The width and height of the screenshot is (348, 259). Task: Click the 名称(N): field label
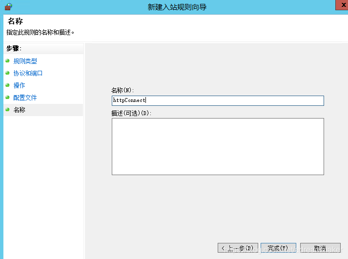coord(123,90)
